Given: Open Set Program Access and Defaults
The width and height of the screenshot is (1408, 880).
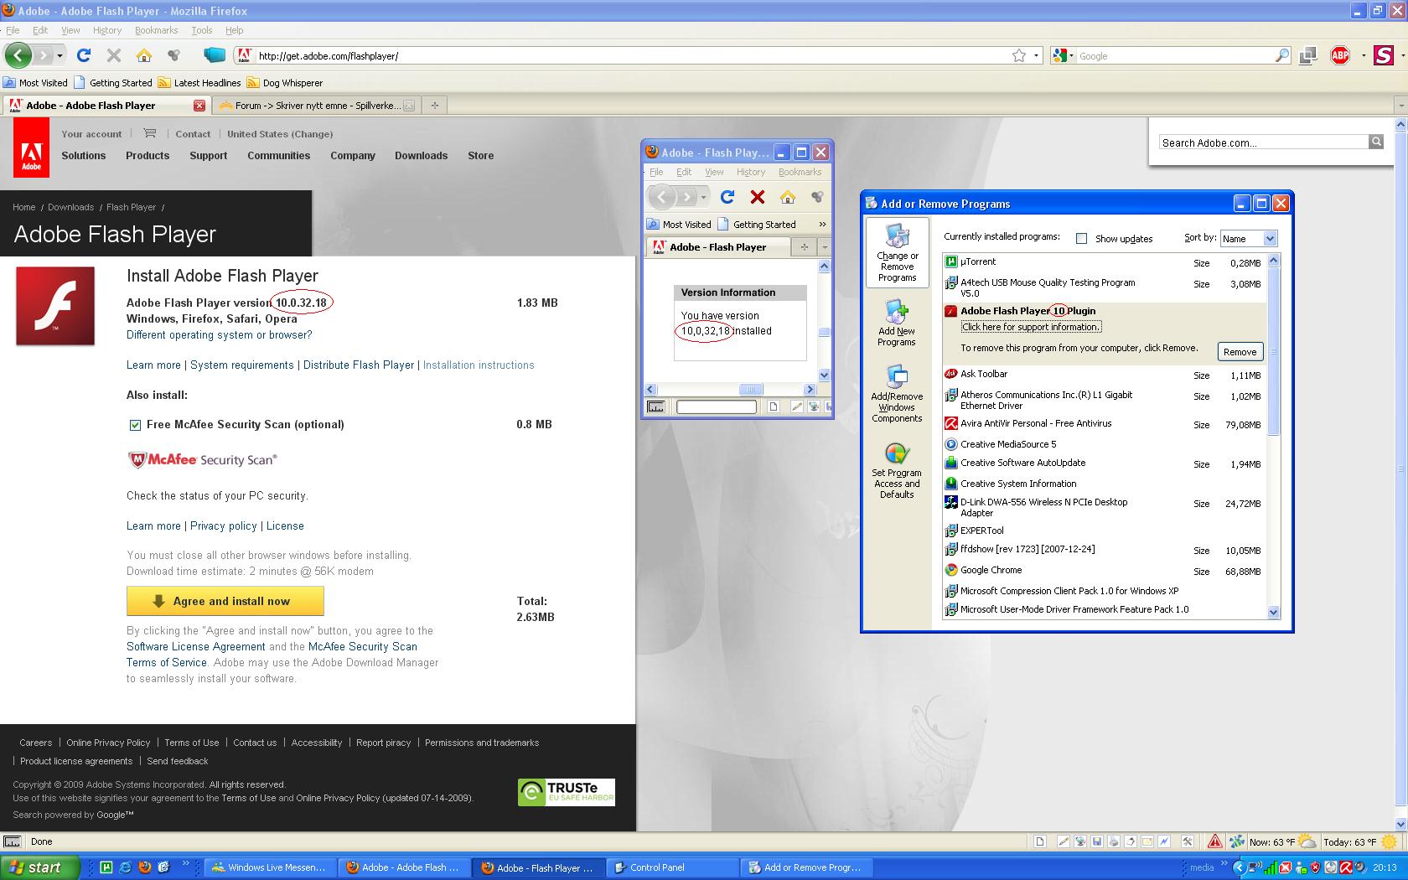Looking at the screenshot, I should [x=897, y=470].
